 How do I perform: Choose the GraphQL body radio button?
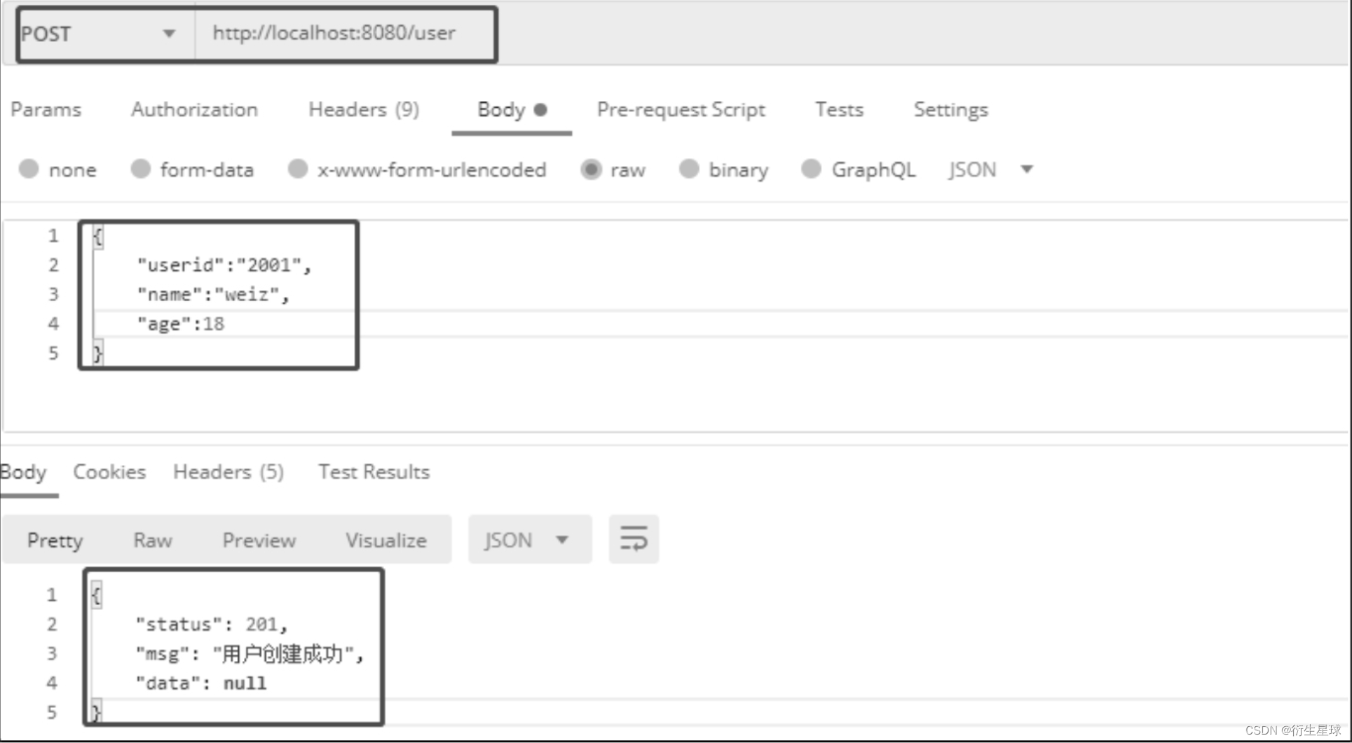(811, 169)
